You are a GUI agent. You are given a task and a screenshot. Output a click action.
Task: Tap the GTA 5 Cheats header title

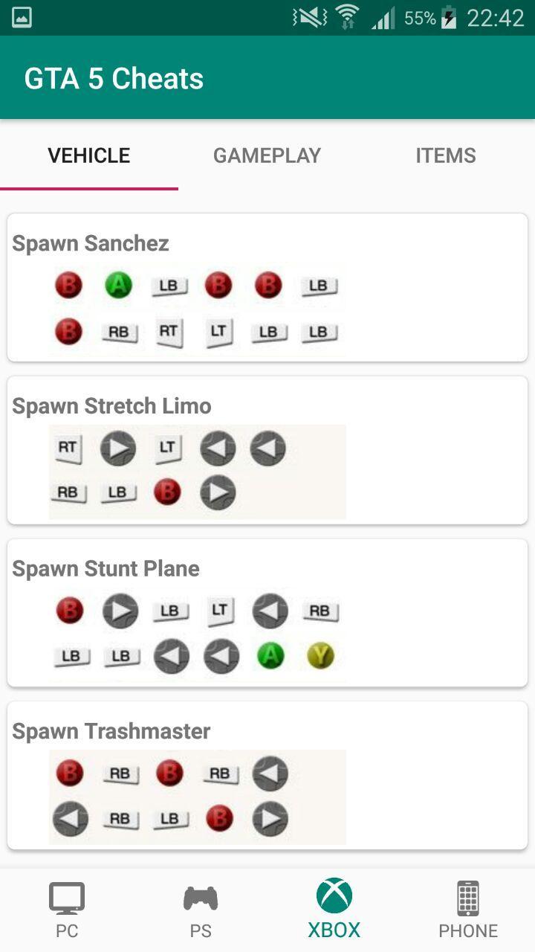click(114, 79)
